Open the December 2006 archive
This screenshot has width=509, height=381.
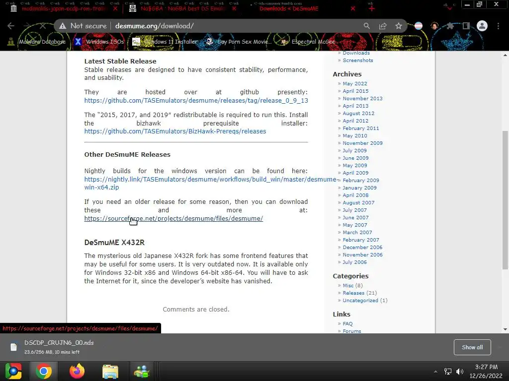tap(362, 248)
